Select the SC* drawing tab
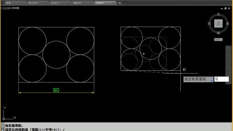233x131 pixels. point(105,3)
